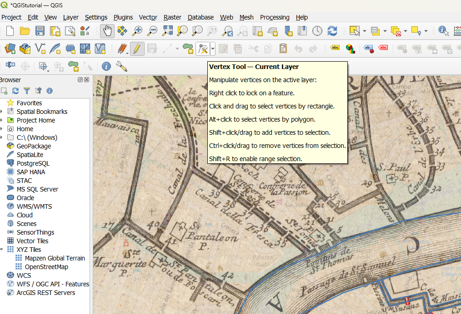Select the Vertex Tool button
The image size is (461, 314).
tap(203, 49)
